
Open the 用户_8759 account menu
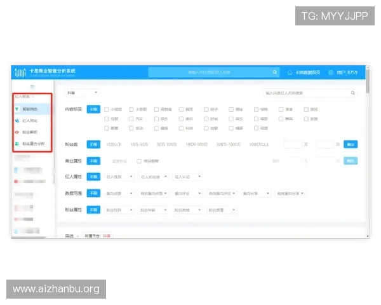(347, 72)
